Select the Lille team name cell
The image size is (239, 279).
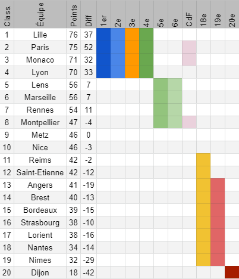click(40, 35)
